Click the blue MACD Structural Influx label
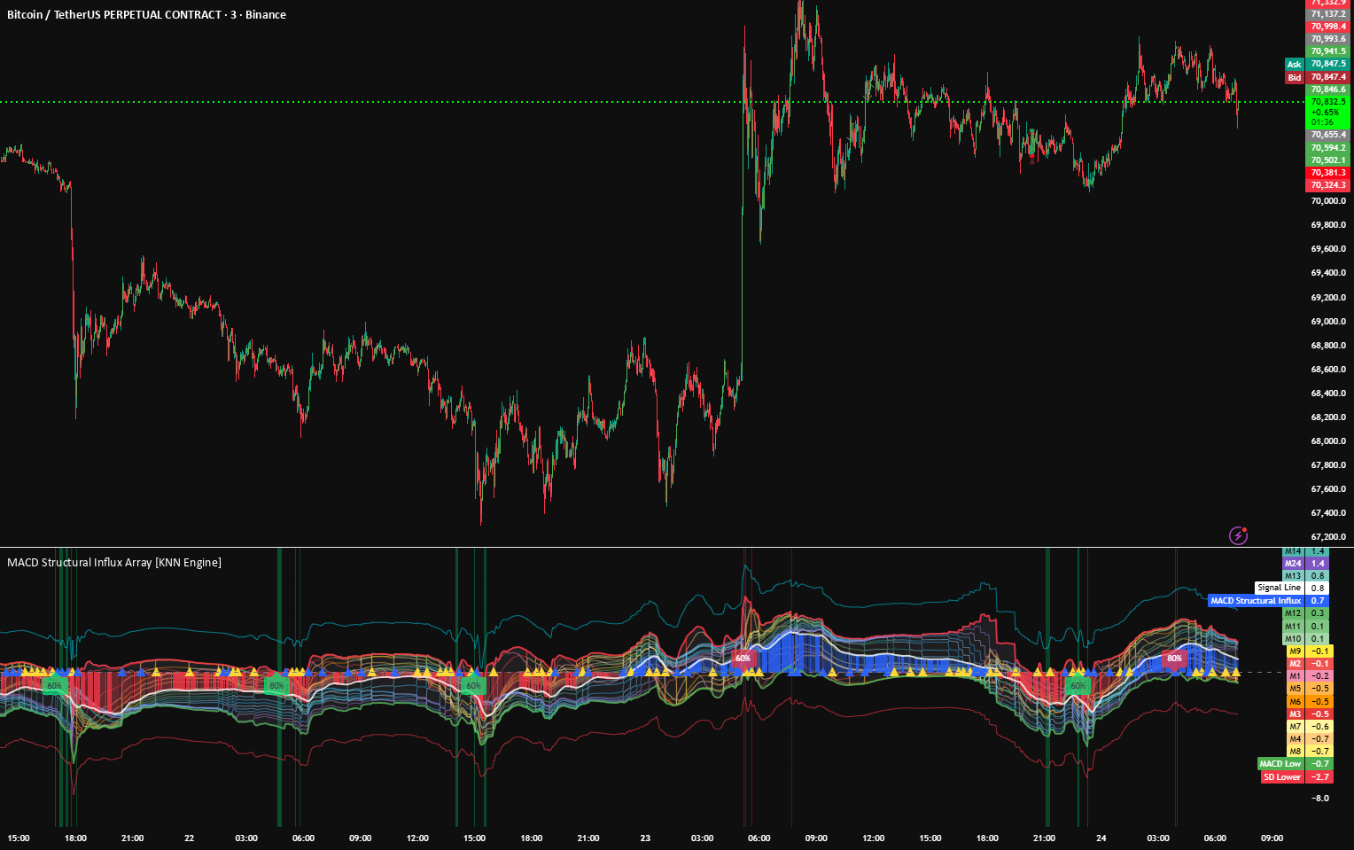Screen dimensions: 1354x850 click(1256, 601)
